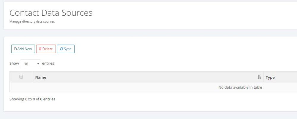Open the entries-per-page dropdown showing 10

[x=30, y=64]
